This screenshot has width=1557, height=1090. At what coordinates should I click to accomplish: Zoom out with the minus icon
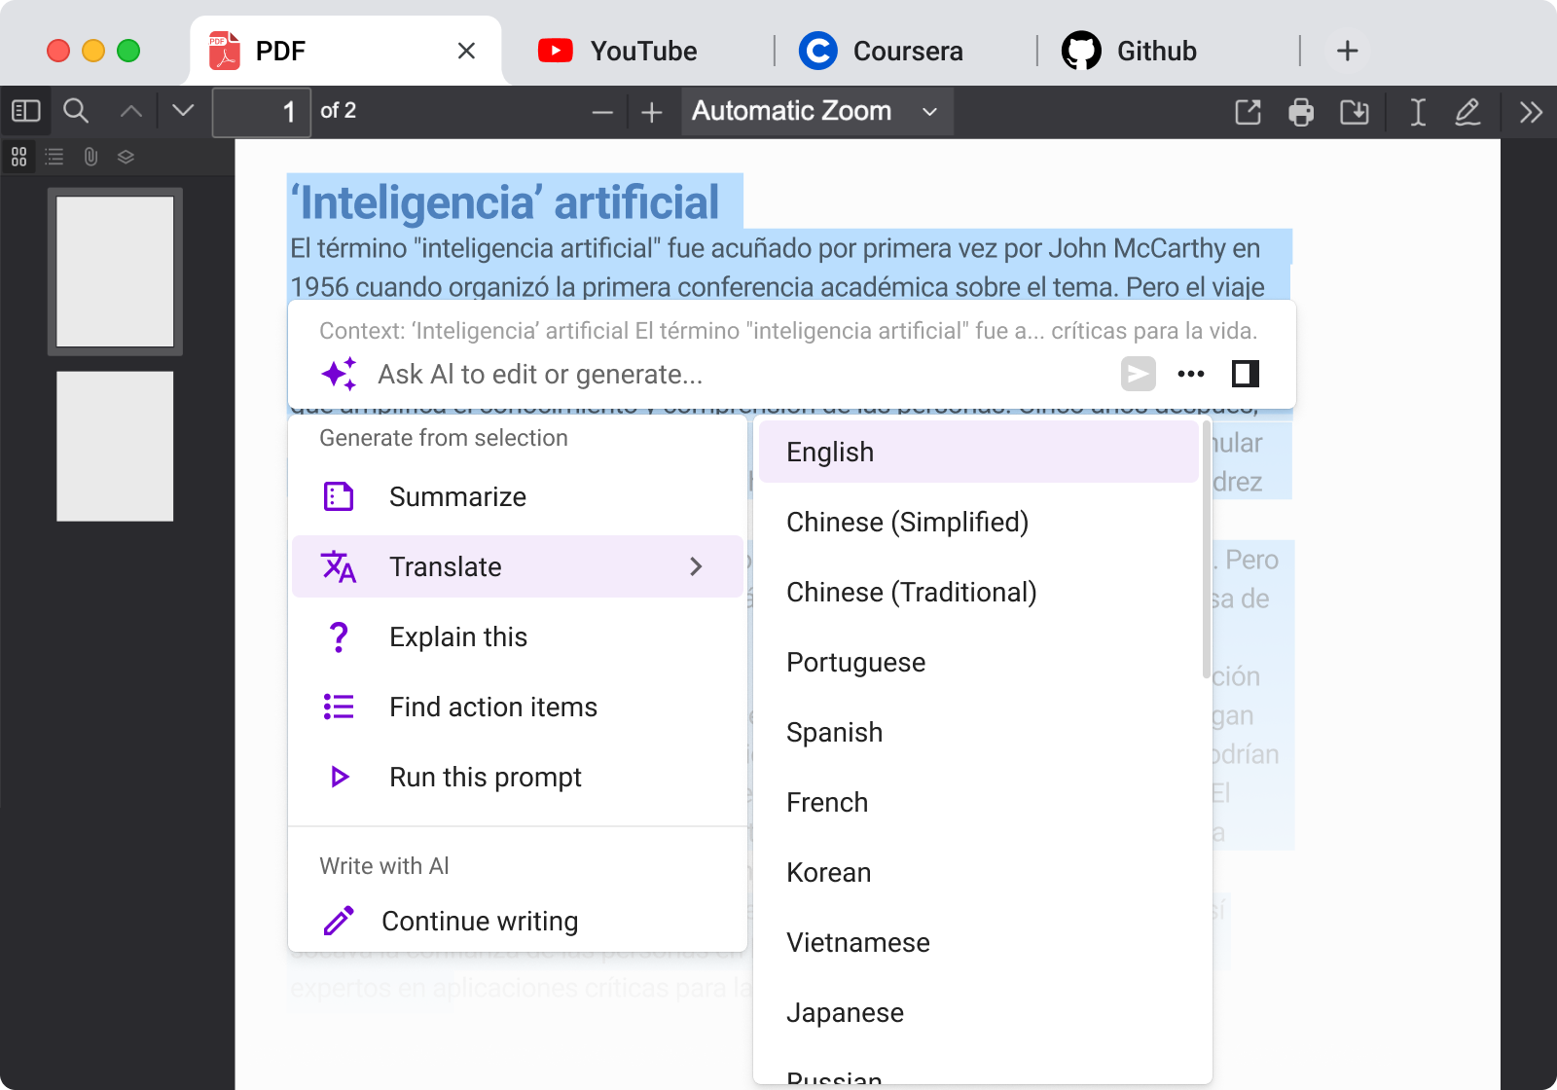(602, 113)
